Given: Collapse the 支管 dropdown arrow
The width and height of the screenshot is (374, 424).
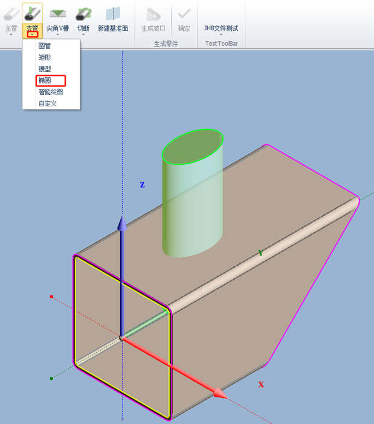Looking at the screenshot, I should coord(32,35).
